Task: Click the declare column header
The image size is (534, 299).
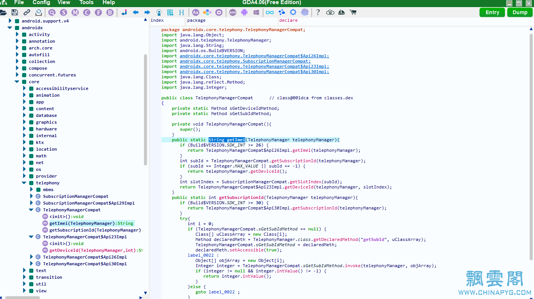Action: click(406, 21)
